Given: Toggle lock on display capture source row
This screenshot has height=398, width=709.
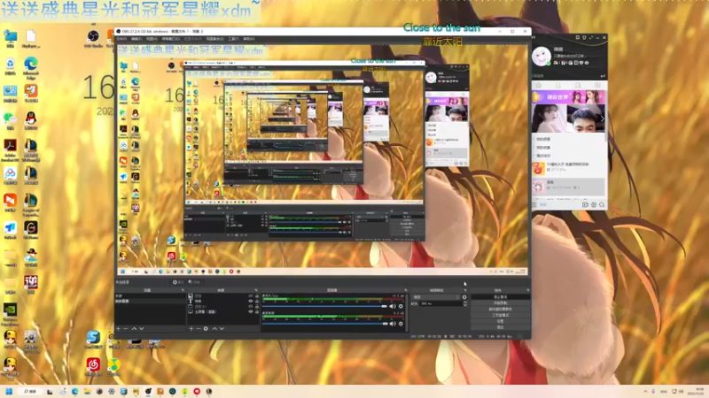Looking at the screenshot, I should point(257,311).
